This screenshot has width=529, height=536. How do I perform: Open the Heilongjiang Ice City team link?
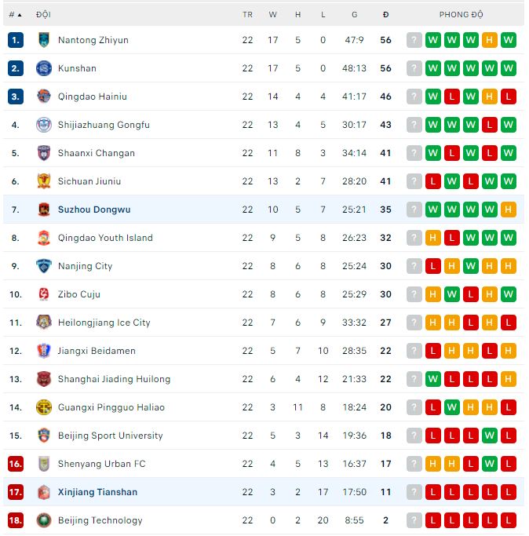click(x=104, y=323)
